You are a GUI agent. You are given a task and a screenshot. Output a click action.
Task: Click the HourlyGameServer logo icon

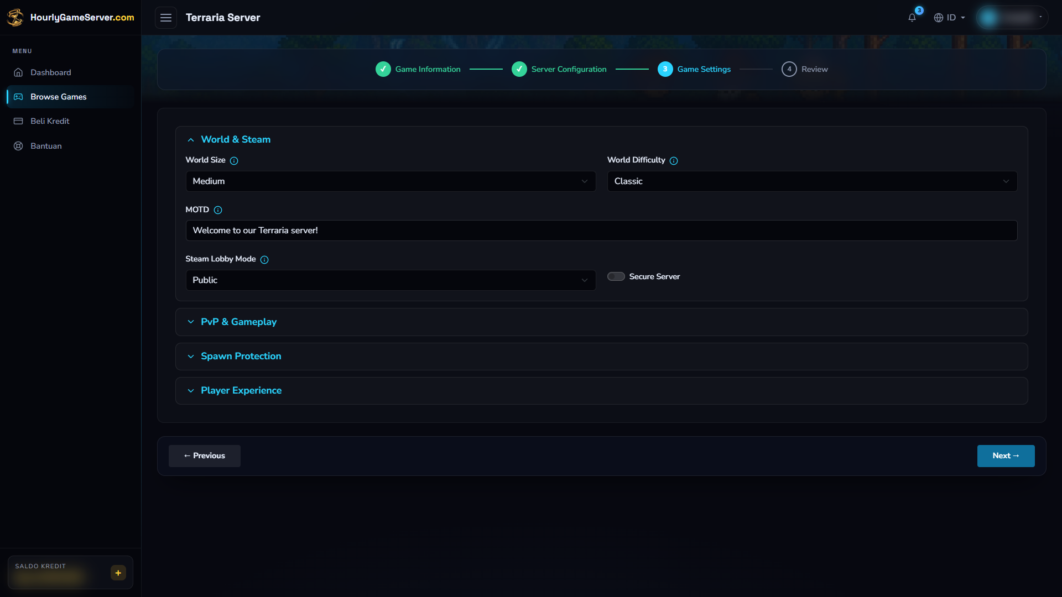click(15, 18)
